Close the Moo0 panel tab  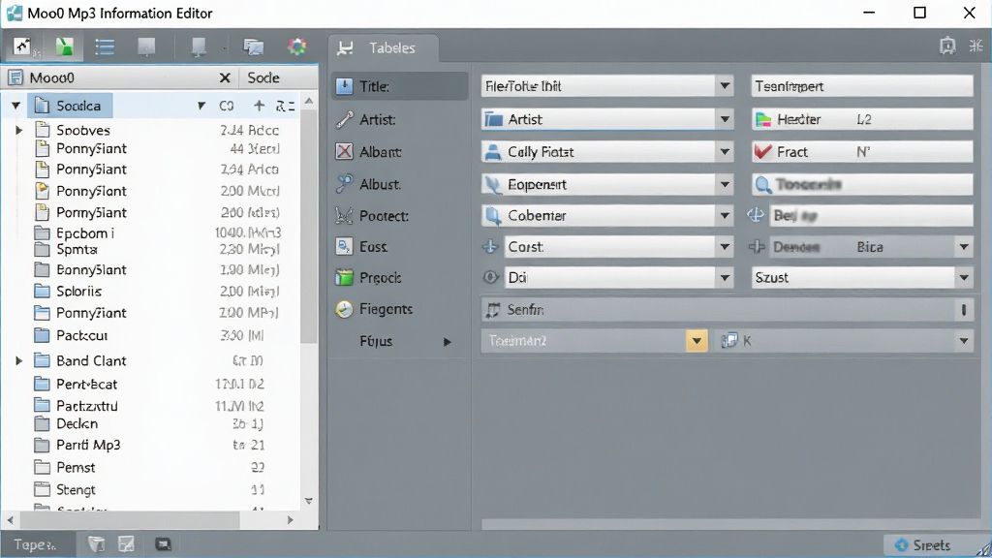pos(225,77)
